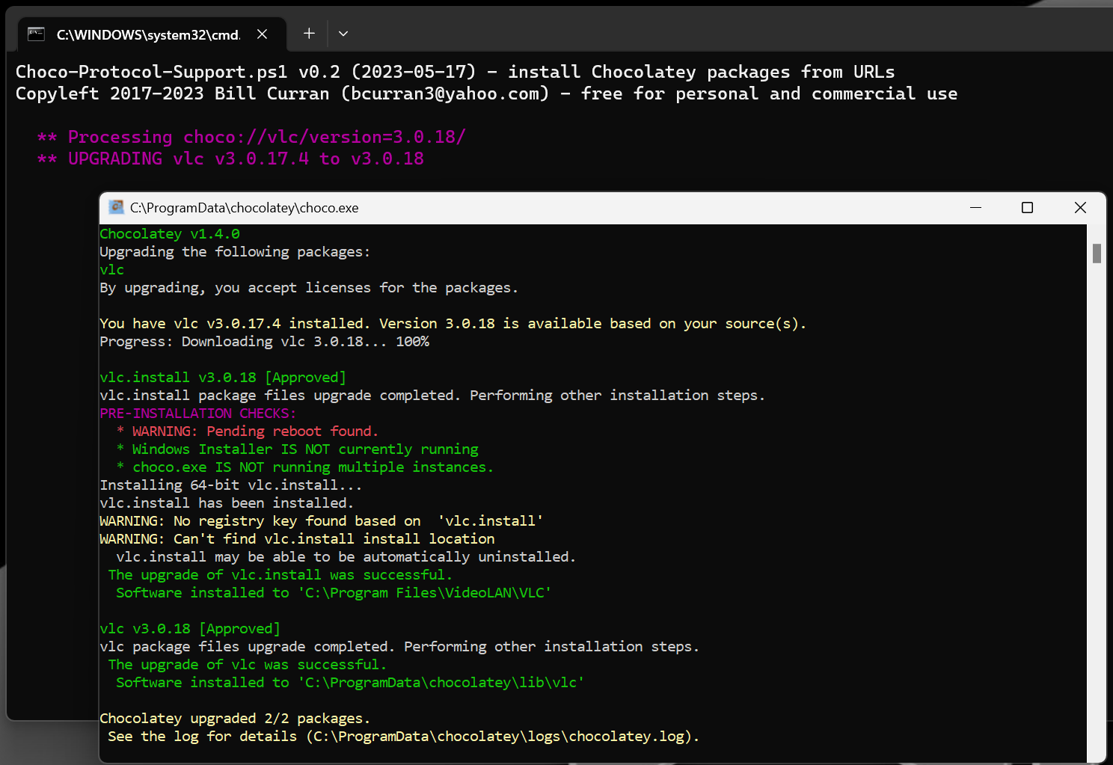The width and height of the screenshot is (1113, 765).
Task: Click 'PRE-INSTALLATION CHECKS:' heading
Action: coord(198,414)
